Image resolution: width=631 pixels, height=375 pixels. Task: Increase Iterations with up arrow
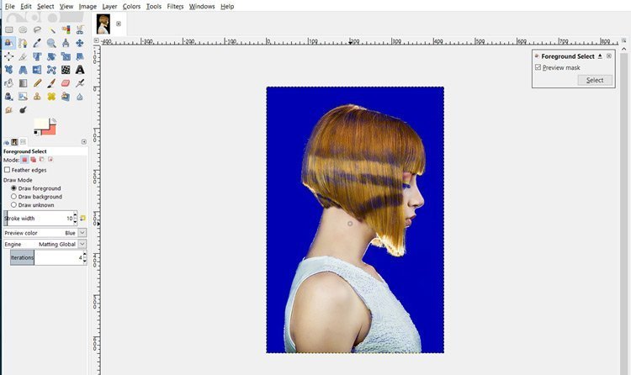(84, 255)
